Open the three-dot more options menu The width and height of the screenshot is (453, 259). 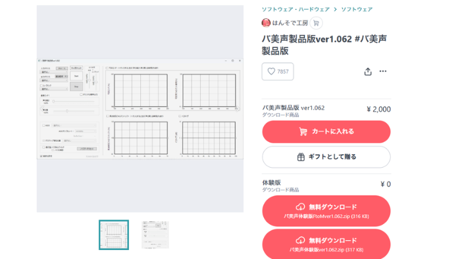[383, 71]
